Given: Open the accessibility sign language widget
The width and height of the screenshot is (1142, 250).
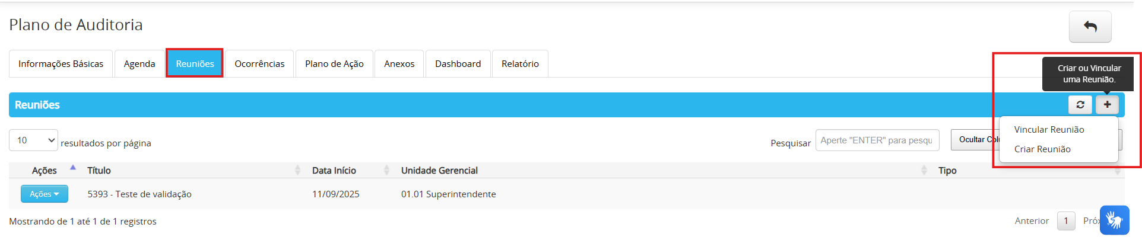Looking at the screenshot, I should [1114, 220].
